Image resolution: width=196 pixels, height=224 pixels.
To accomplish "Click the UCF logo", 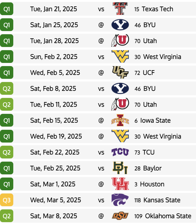I will point(120,72).
